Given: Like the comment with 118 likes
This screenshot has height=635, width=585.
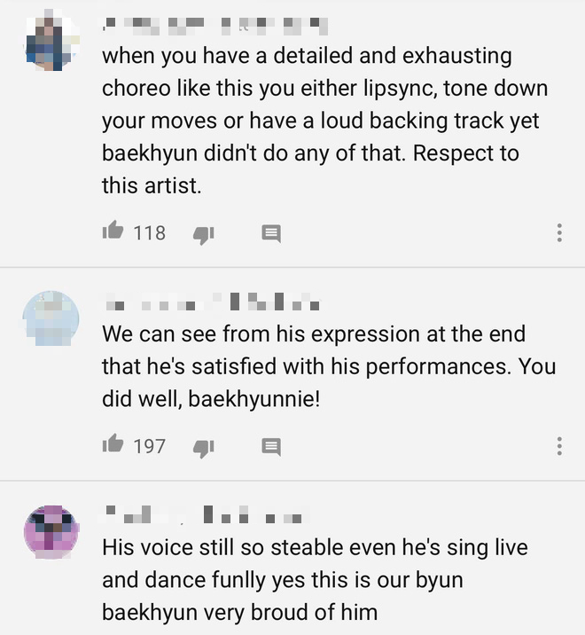Looking at the screenshot, I should tap(113, 231).
